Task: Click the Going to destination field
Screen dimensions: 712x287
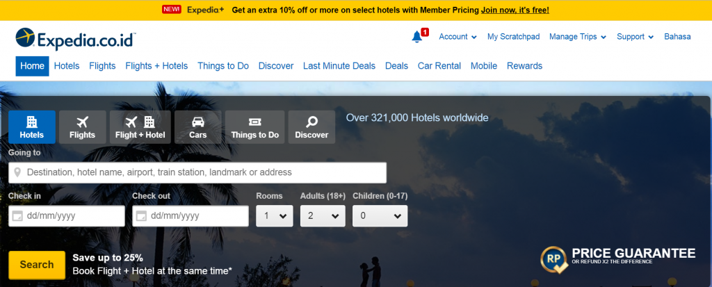Action: coord(197,172)
